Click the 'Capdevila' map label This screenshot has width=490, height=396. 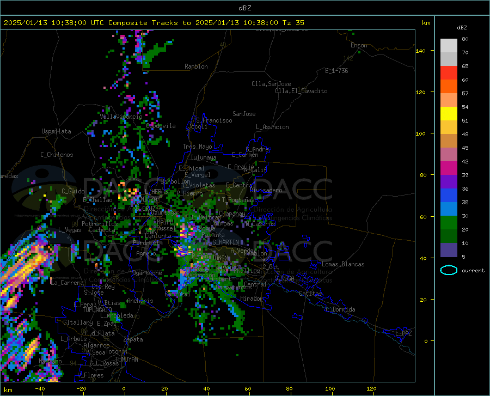(x=161, y=126)
